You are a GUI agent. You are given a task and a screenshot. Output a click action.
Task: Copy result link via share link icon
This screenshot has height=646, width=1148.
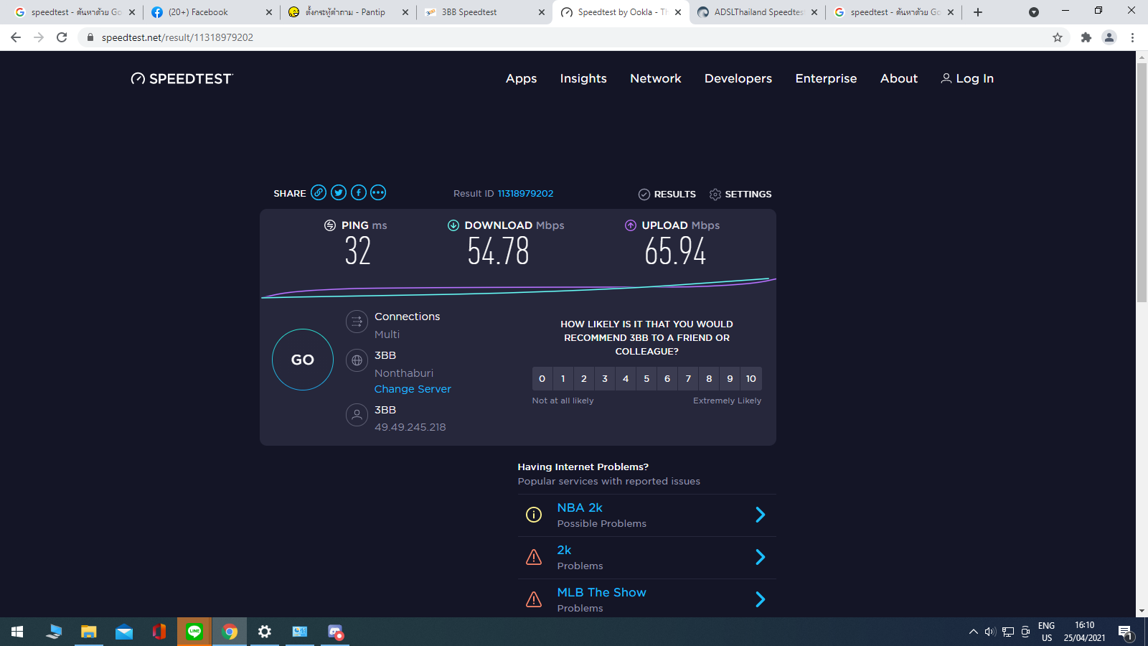pyautogui.click(x=319, y=192)
